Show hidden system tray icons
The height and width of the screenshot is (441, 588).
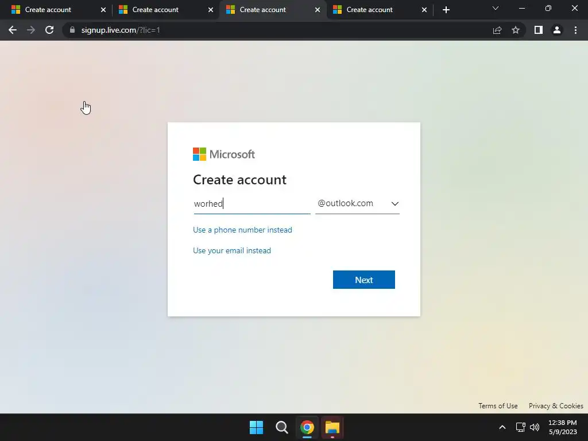coord(502,427)
